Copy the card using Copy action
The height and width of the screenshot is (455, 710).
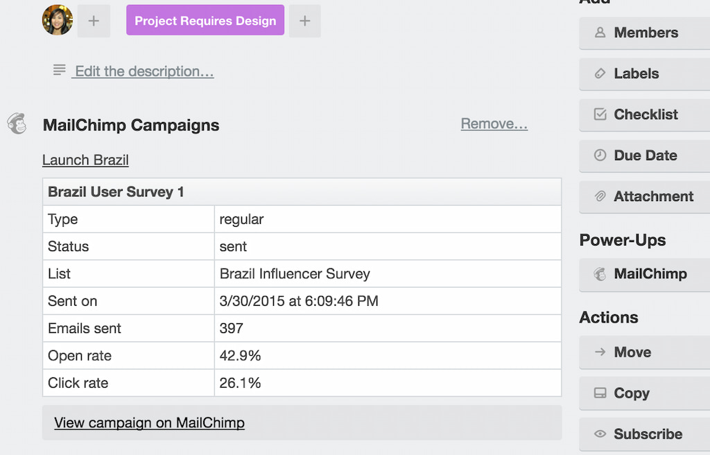(644, 393)
